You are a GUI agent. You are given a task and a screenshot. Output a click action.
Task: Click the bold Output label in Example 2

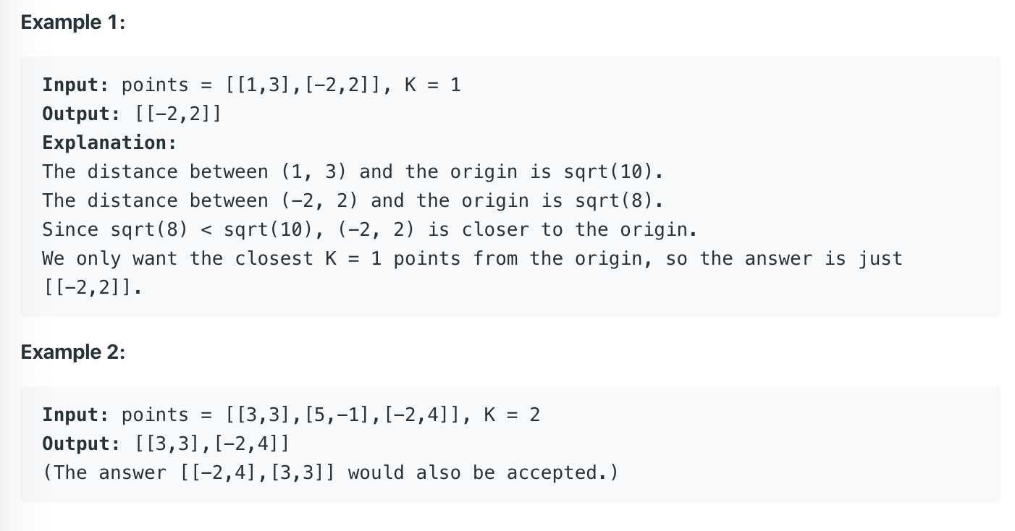[81, 443]
